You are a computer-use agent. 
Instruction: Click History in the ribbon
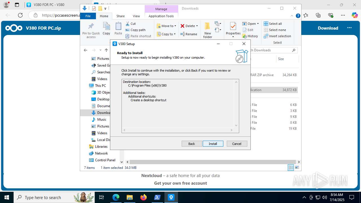tap(250, 36)
